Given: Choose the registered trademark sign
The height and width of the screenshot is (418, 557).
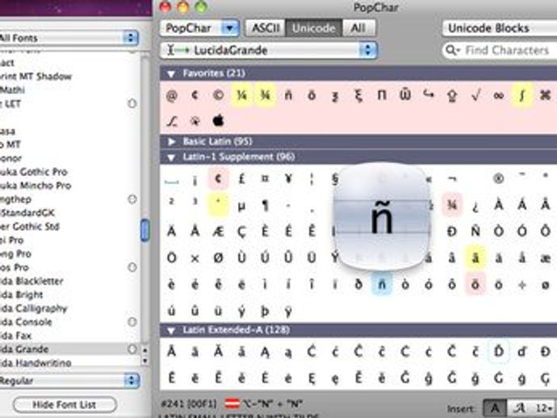Looking at the screenshot, I should 499,178.
